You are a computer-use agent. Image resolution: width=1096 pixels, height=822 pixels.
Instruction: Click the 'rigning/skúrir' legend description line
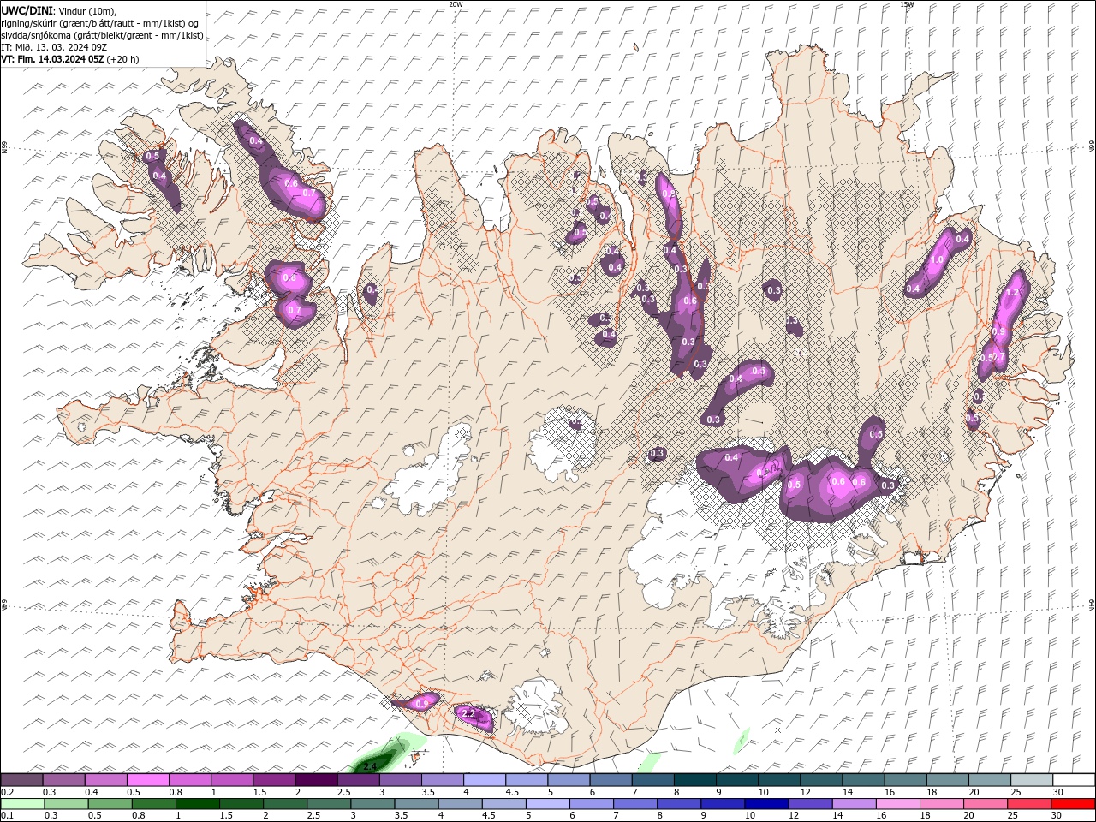101,23
